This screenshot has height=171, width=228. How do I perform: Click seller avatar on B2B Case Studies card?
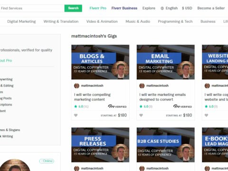142,168
